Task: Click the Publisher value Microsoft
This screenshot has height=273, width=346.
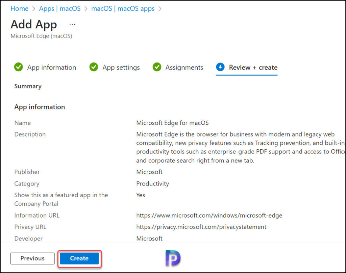Action: point(149,172)
